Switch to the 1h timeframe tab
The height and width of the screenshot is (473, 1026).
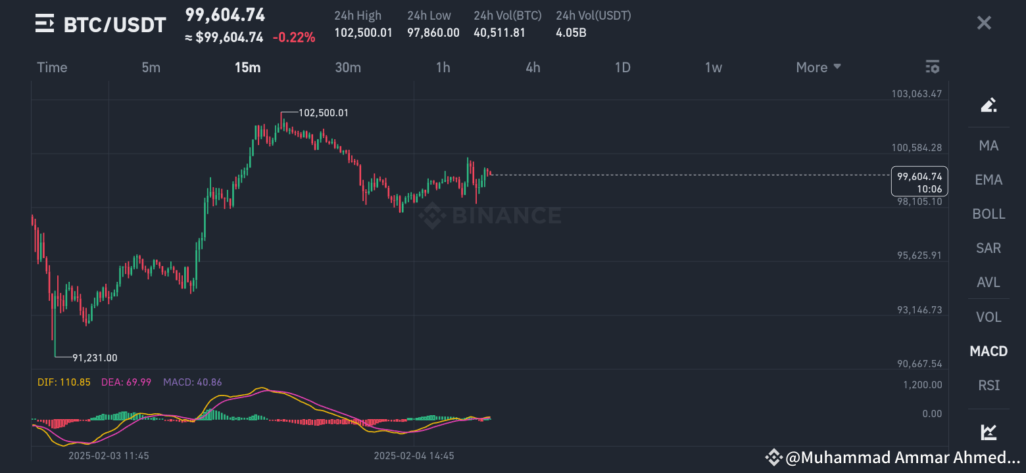443,67
